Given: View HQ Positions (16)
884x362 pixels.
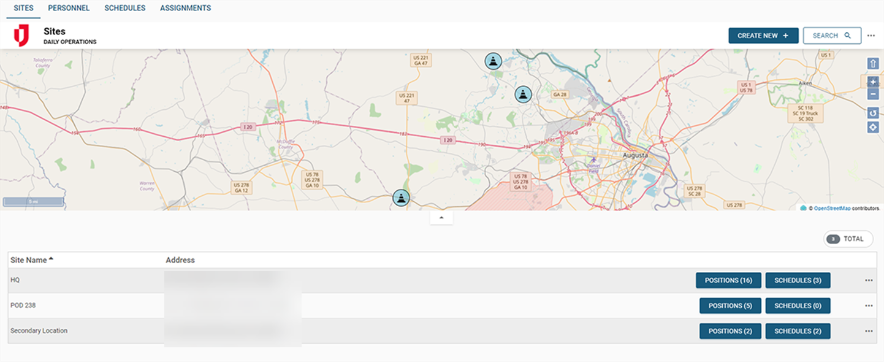Looking at the screenshot, I should point(728,280).
